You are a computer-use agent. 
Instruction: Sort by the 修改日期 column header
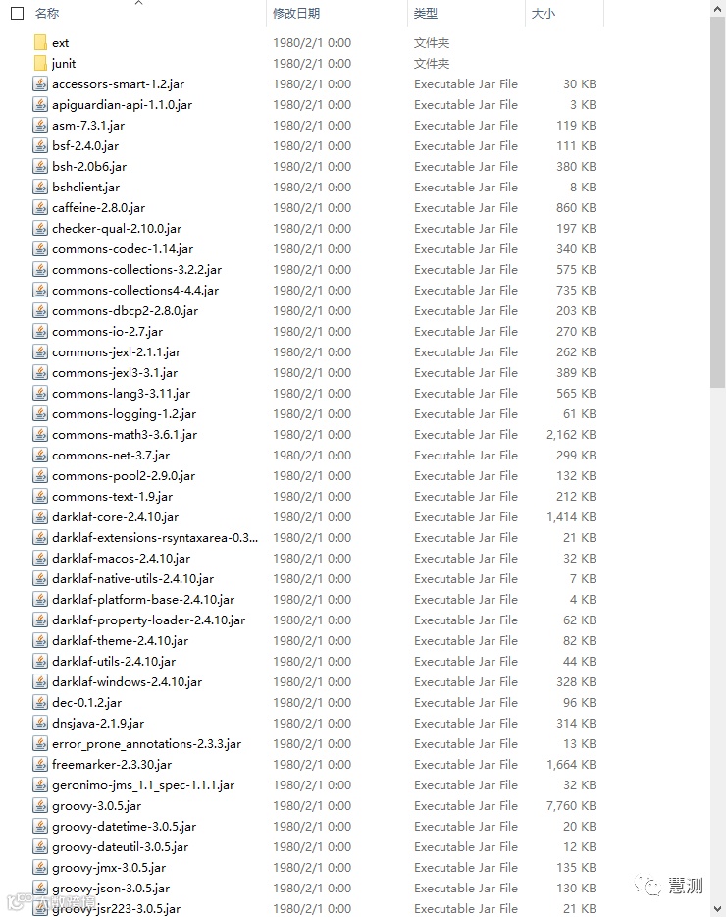(x=296, y=14)
